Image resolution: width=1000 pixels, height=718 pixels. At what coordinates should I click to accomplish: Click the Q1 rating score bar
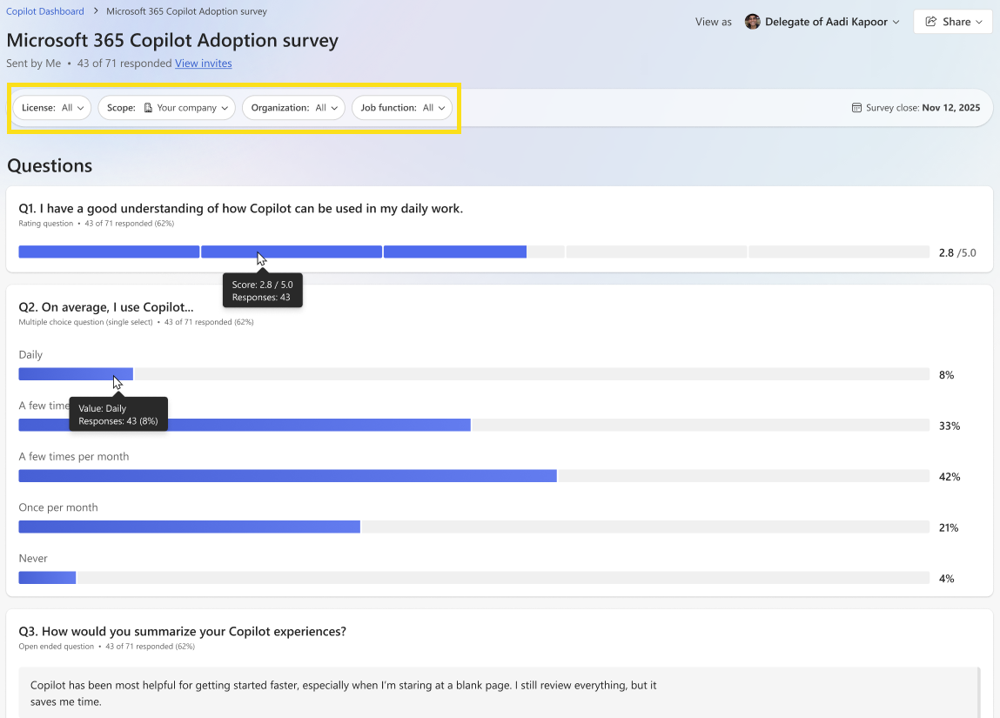(x=473, y=252)
